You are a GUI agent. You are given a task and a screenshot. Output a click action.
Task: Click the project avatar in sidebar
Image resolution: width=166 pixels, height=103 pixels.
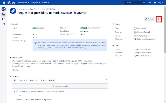pyautogui.click(x=4, y=9)
